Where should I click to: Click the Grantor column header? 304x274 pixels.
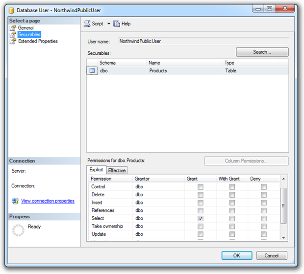(x=158, y=179)
